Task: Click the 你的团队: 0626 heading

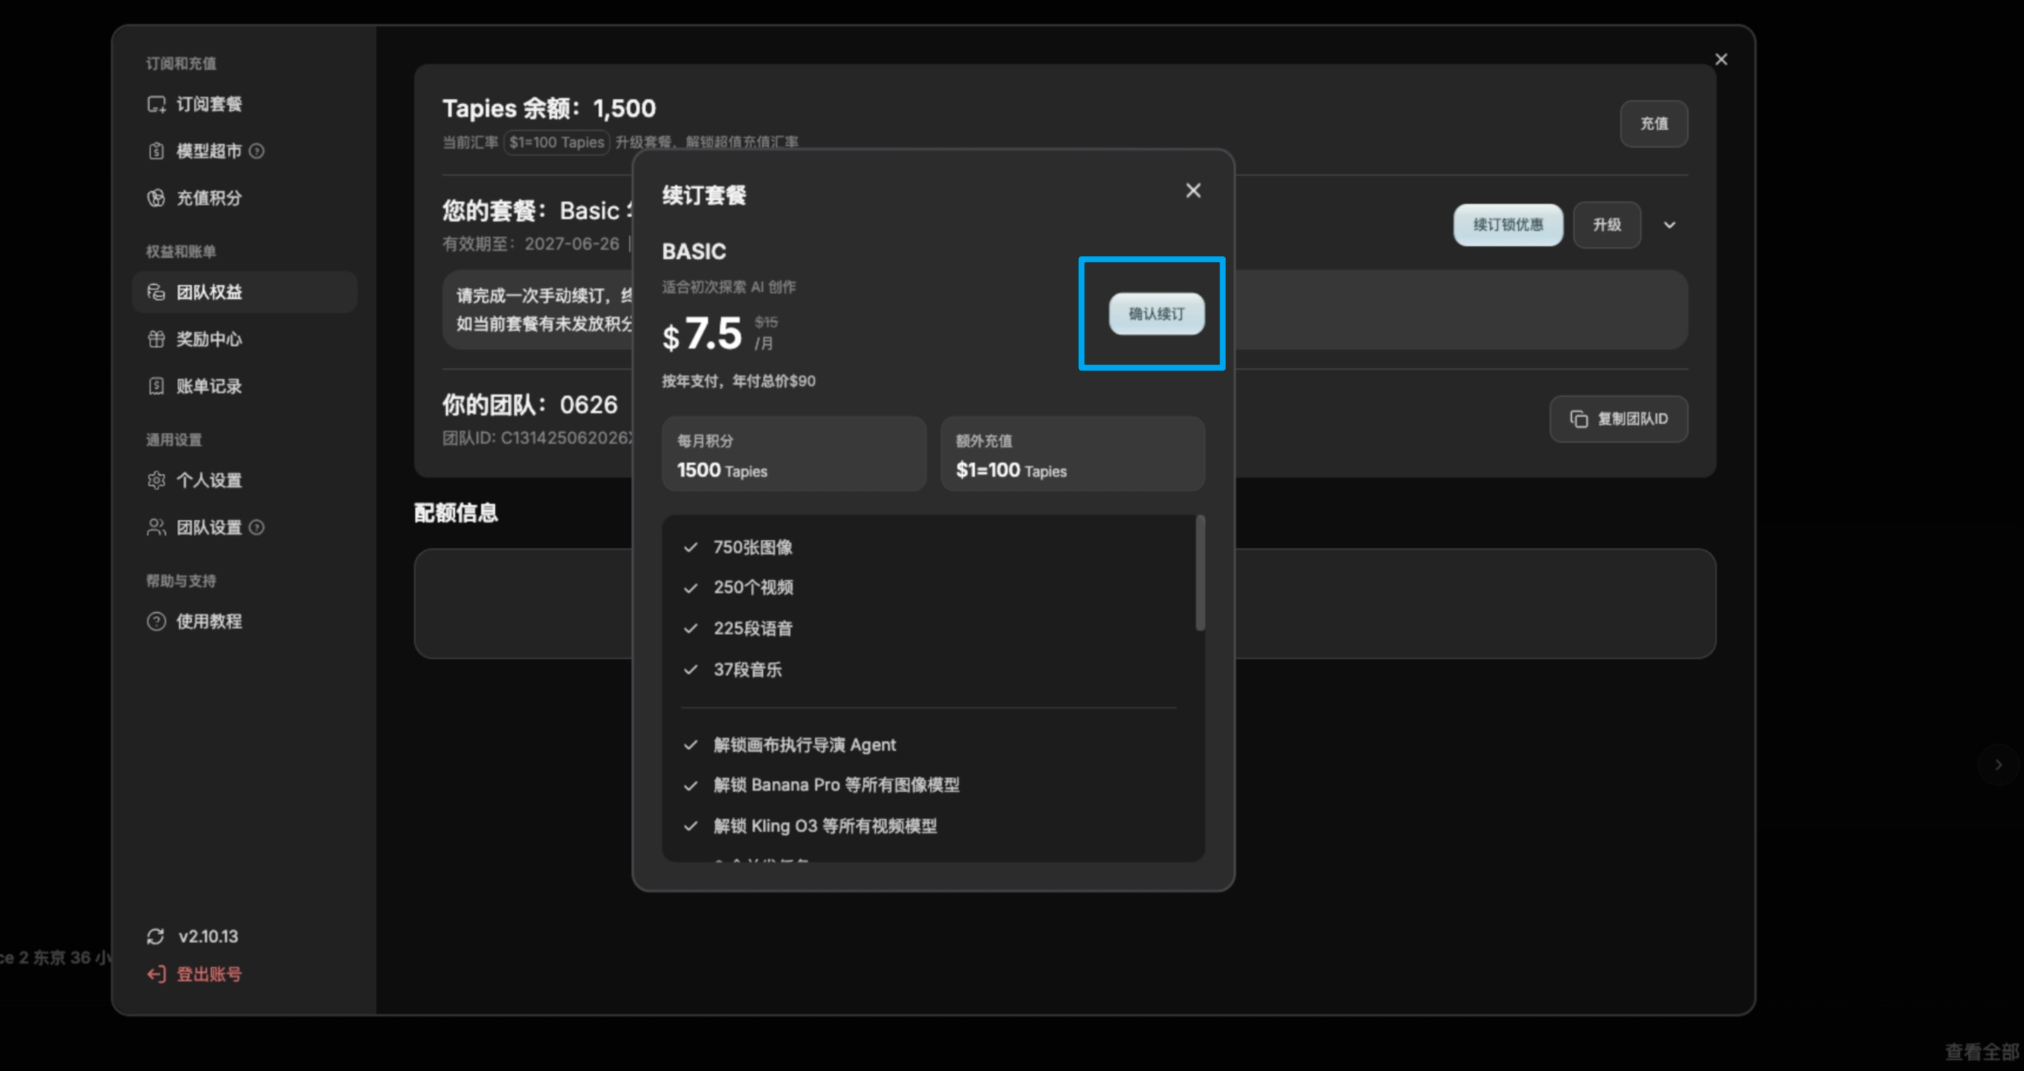Action: pyautogui.click(x=529, y=405)
